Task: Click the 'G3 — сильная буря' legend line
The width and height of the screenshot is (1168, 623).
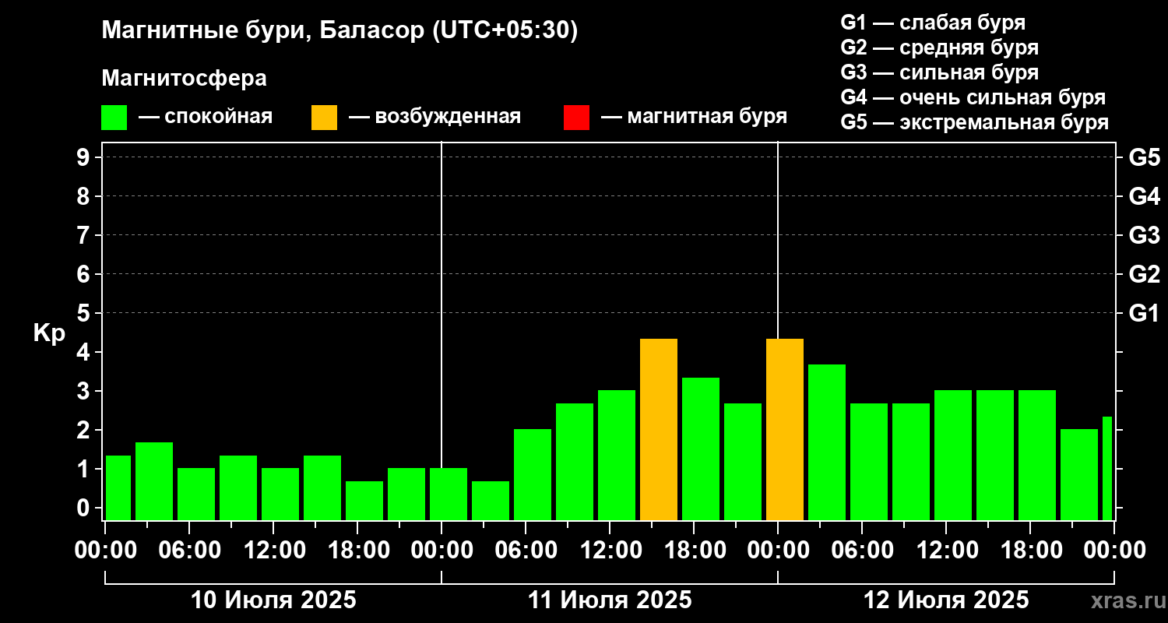Action: click(x=940, y=72)
